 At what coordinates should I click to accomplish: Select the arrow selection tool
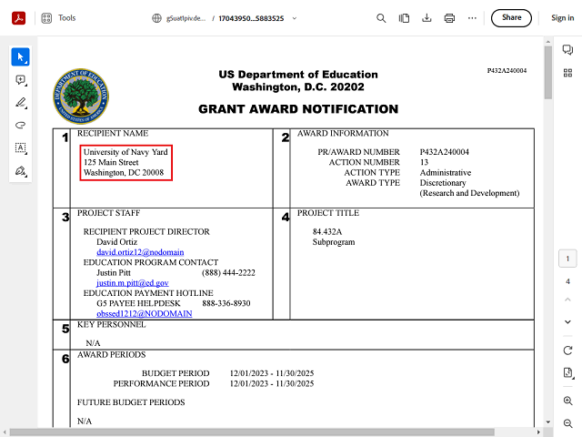coord(20,57)
